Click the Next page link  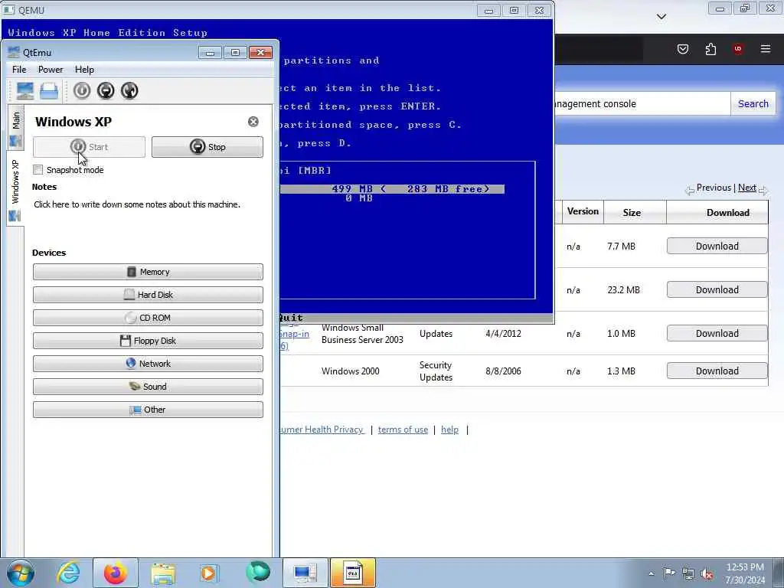tap(747, 188)
